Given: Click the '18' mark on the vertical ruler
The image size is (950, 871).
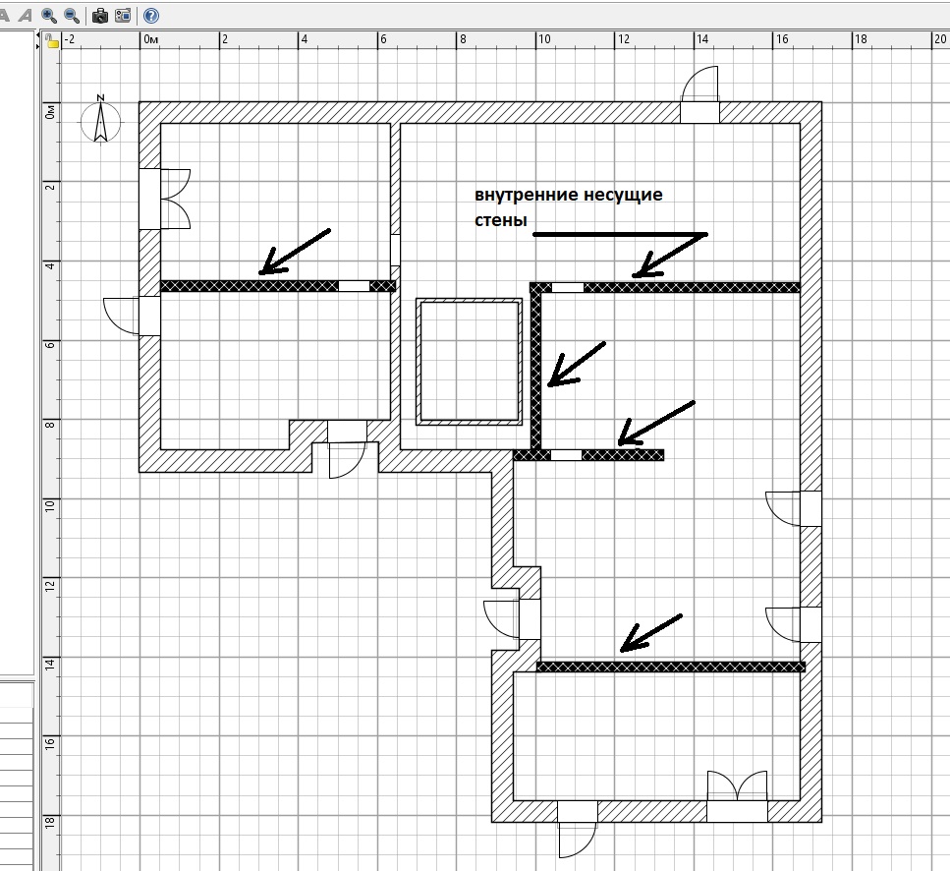Looking at the screenshot, I should [50, 822].
